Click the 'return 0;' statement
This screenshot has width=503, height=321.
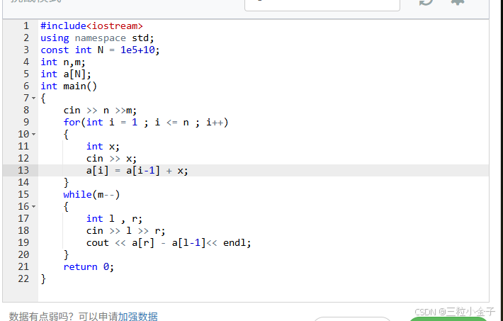click(x=89, y=266)
